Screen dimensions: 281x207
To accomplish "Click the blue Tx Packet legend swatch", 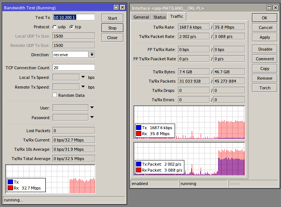I will coord(139,164).
